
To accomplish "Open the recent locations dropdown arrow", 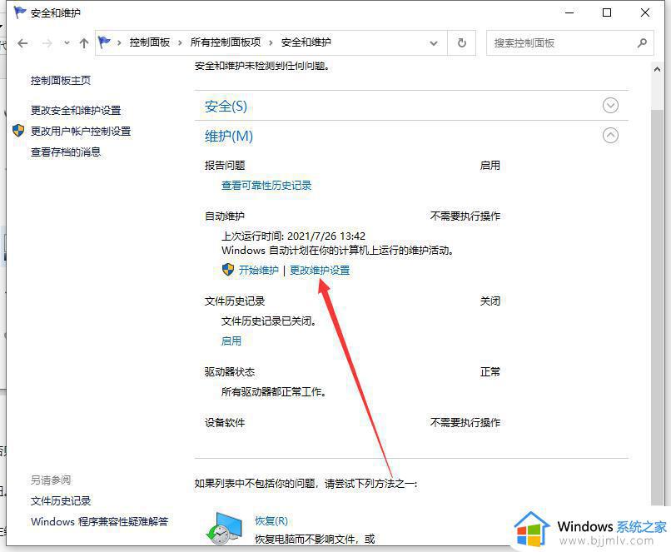I will pyautogui.click(x=67, y=42).
